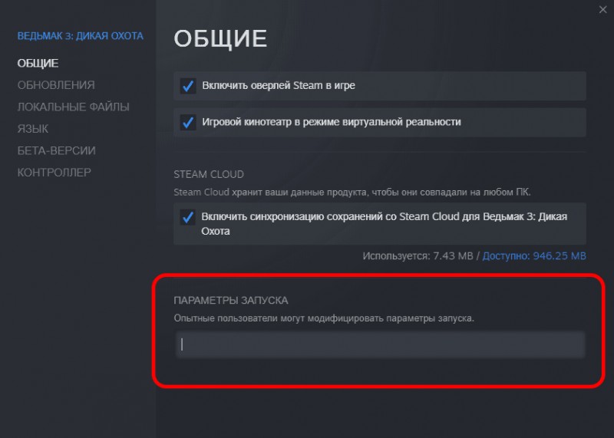The image size is (614, 438).
Task: Toggle the Steam overlay checkmark box
Action: (188, 86)
